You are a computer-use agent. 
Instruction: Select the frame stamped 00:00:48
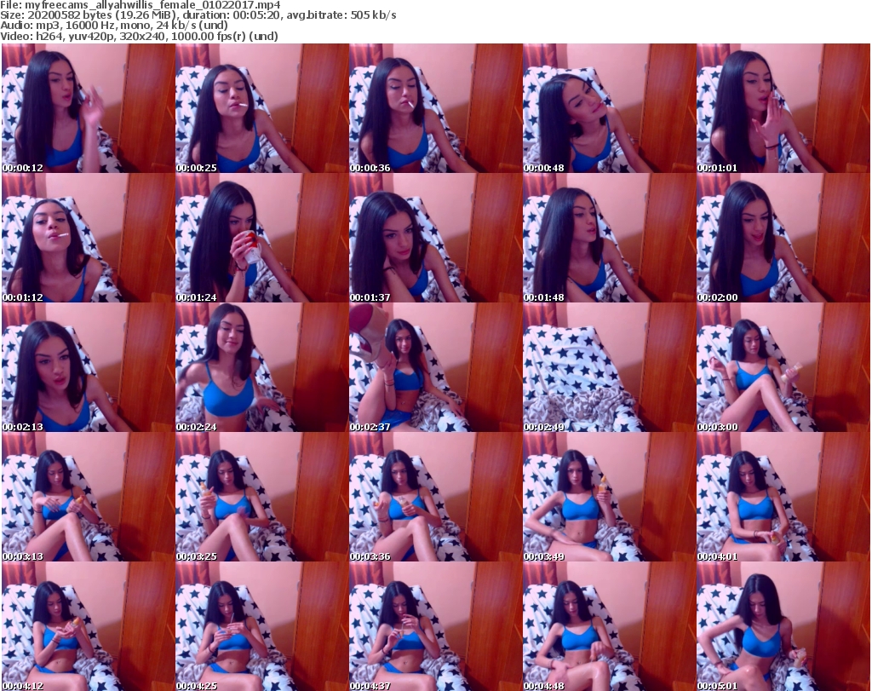pos(609,108)
